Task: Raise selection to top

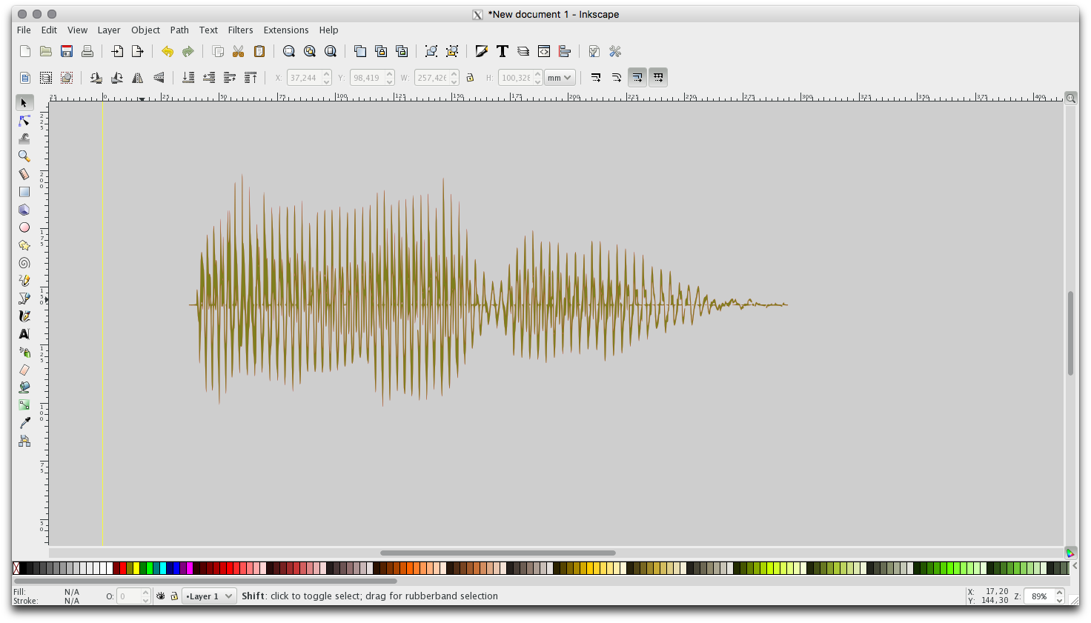Action: tap(251, 78)
